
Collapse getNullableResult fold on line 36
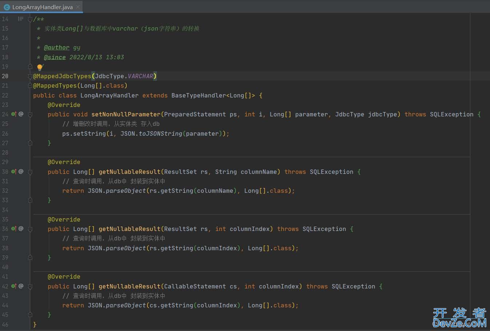click(x=30, y=229)
